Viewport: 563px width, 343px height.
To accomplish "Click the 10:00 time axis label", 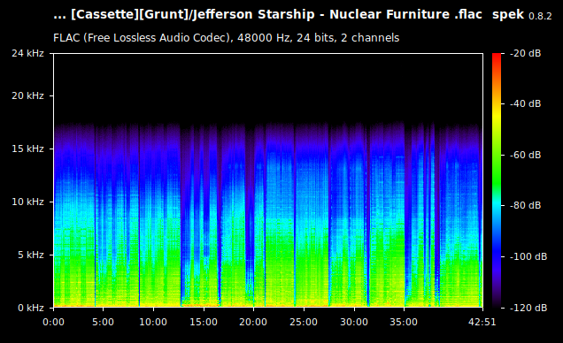I will [x=153, y=322].
